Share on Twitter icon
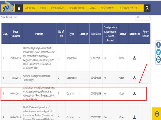The height and width of the screenshot is (120, 161). [x=159, y=52]
